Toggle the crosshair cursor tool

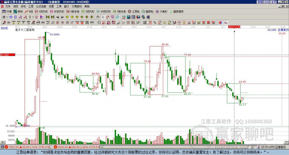[103, 17]
